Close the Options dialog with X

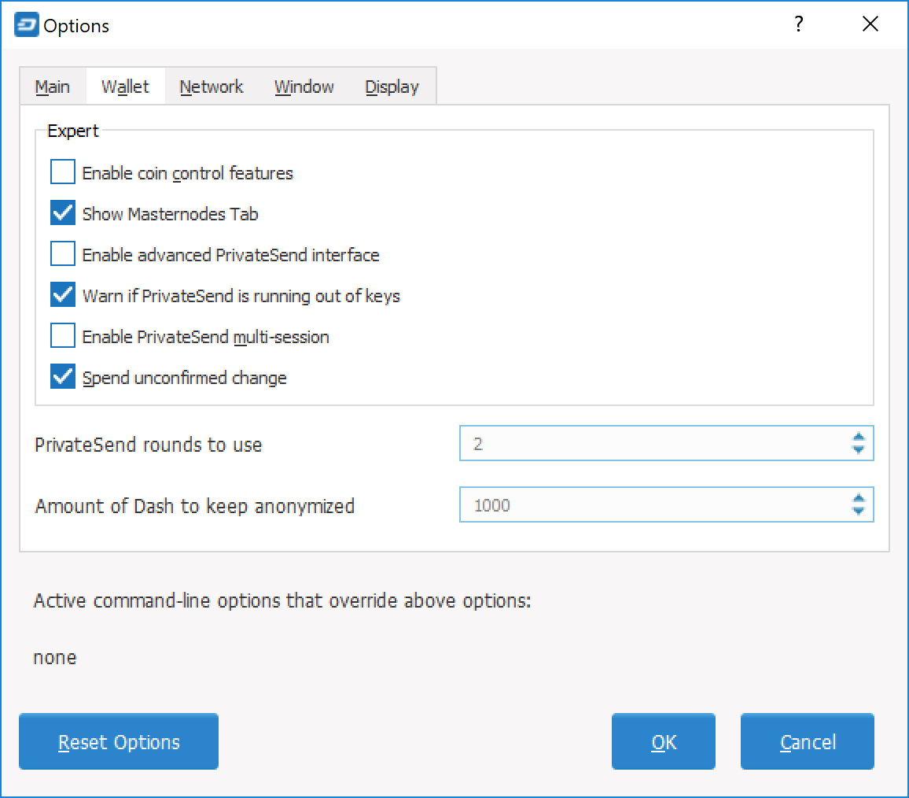pyautogui.click(x=870, y=24)
